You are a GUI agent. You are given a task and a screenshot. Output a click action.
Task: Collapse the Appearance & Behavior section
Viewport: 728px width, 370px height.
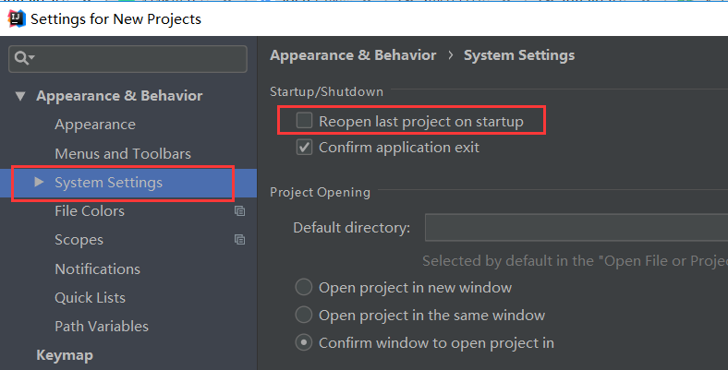coord(20,96)
